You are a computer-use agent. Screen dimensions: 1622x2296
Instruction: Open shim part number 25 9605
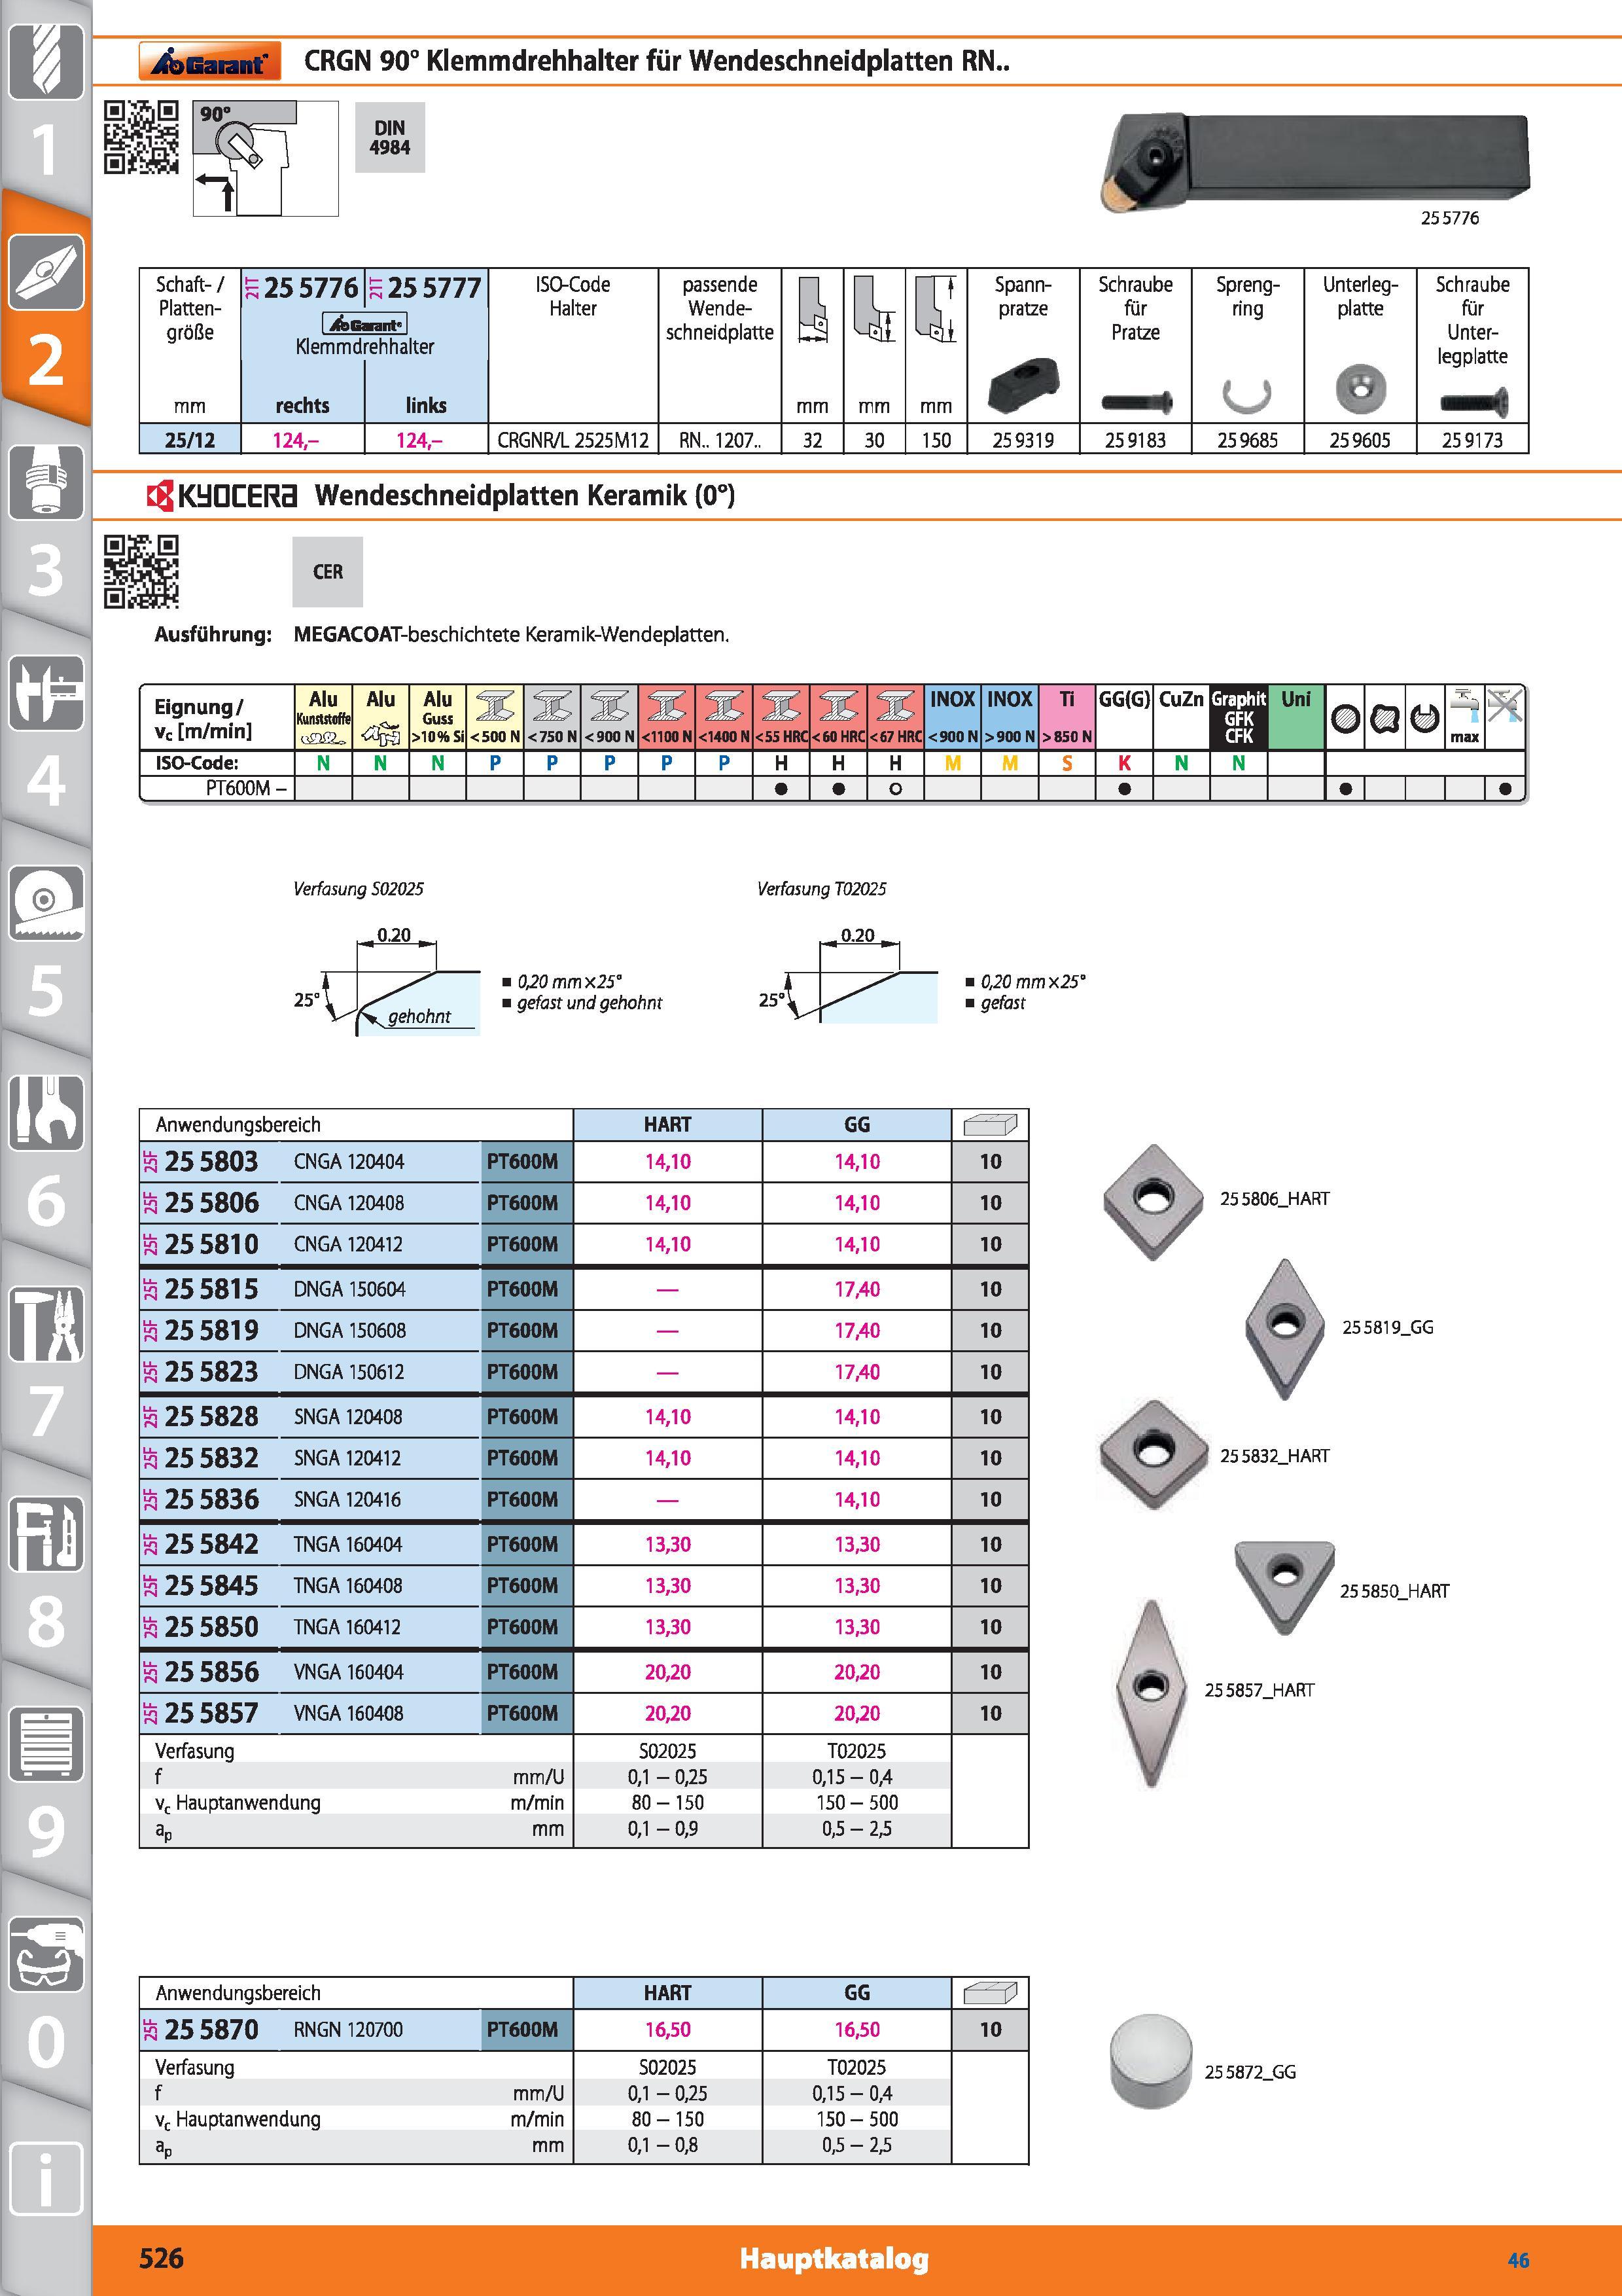point(1360,440)
